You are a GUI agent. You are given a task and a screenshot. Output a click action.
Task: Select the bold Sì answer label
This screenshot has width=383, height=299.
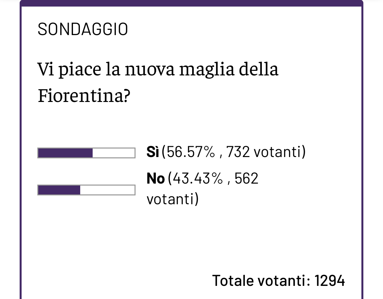pos(153,152)
